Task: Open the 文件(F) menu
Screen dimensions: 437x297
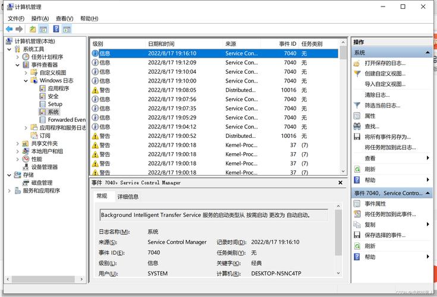Action: pyautogui.click(x=16, y=18)
